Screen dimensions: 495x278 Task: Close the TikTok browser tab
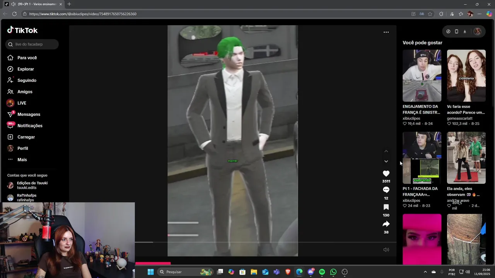pyautogui.click(x=60, y=4)
